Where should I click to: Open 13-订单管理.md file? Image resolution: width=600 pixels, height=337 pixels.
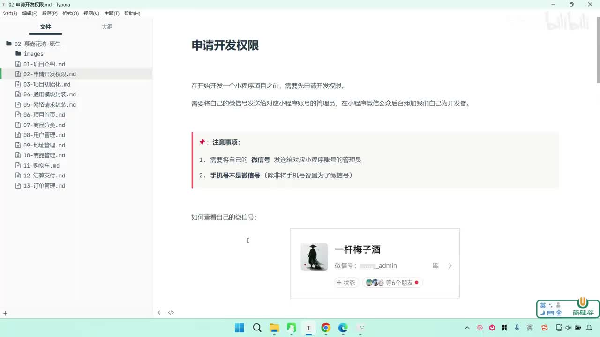[x=44, y=186]
